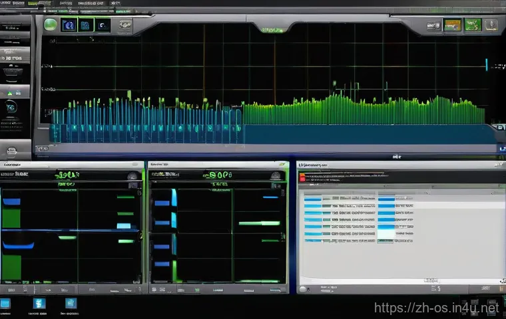The height and width of the screenshot is (319, 506).
Task: Open the third blue desktop icon at bottom
Action: pyautogui.click(x=71, y=304)
